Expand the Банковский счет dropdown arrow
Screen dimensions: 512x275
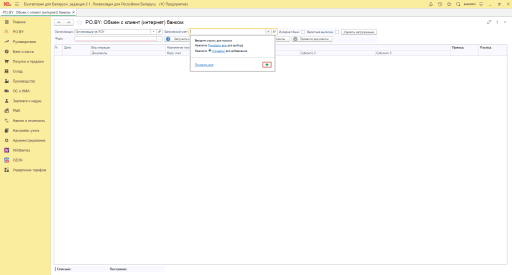(268, 32)
